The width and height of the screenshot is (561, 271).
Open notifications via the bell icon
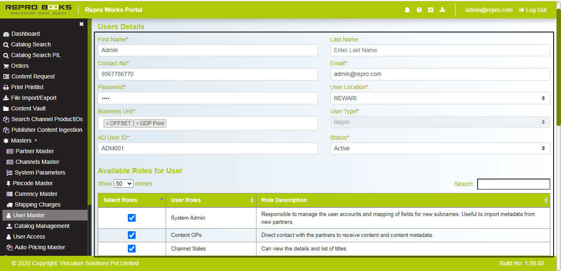point(407,9)
